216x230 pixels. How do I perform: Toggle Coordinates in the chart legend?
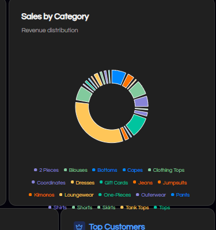click(x=48, y=183)
